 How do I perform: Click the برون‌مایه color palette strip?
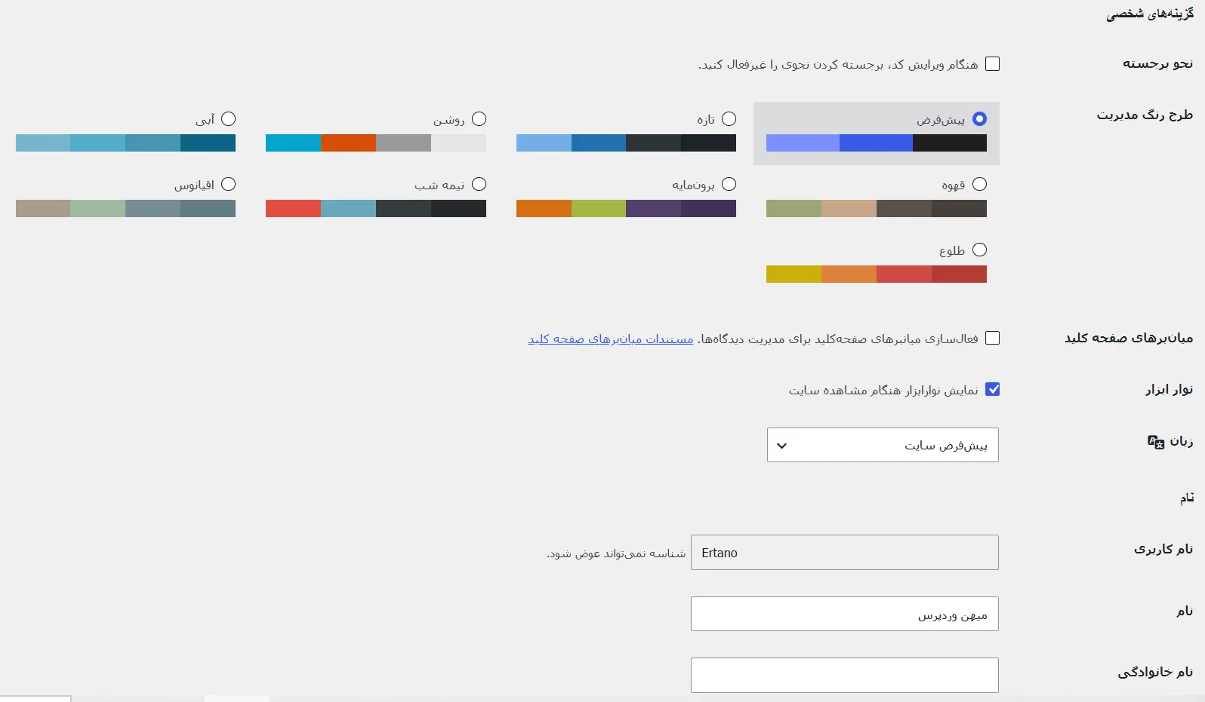tap(626, 209)
